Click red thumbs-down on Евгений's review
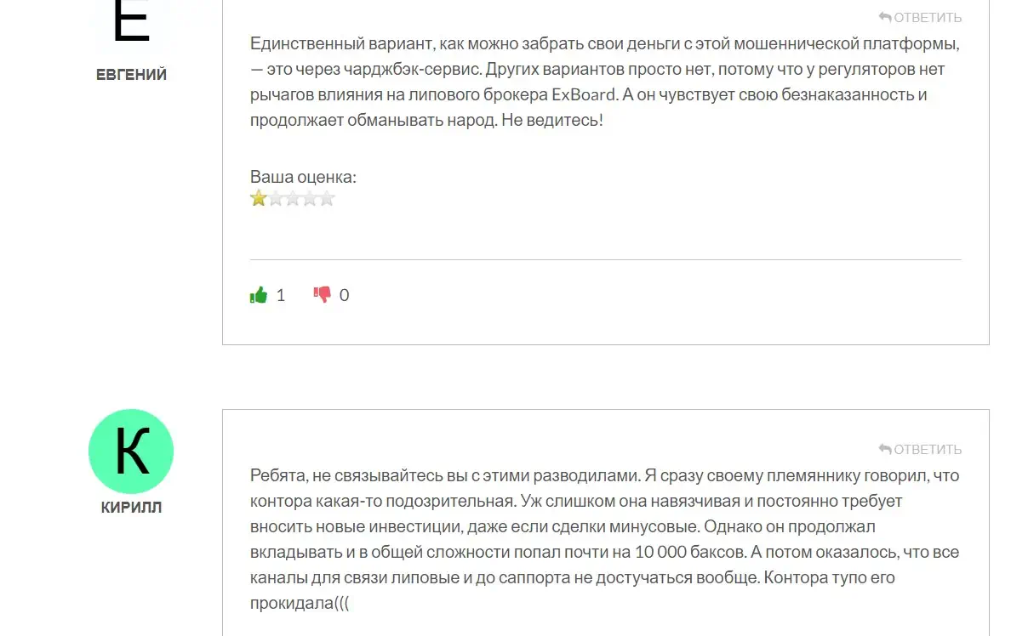Image resolution: width=1011 pixels, height=636 pixels. click(322, 294)
